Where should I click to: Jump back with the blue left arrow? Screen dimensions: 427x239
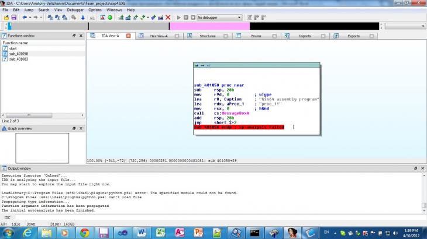tap(25, 17)
